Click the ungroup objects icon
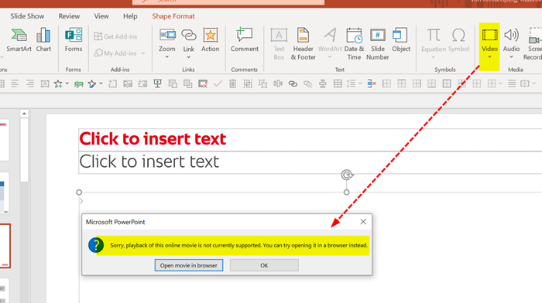Viewport: 542px width, 303px height. 263,83
